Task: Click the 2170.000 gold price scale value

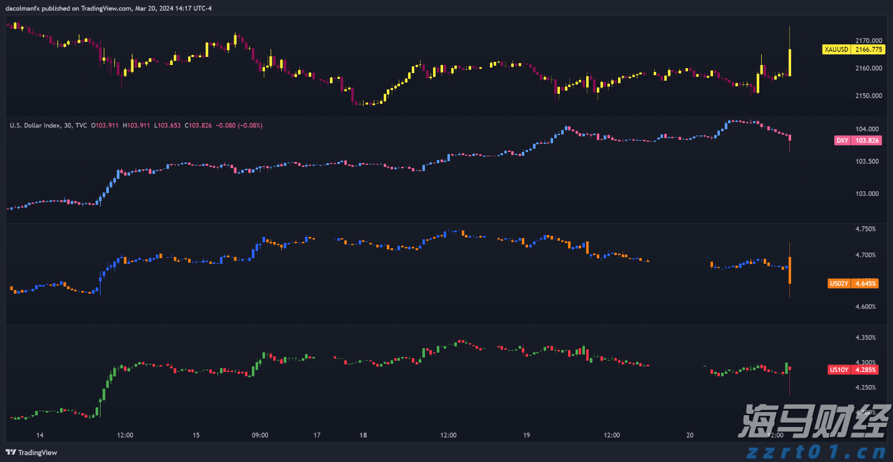Action: point(868,40)
